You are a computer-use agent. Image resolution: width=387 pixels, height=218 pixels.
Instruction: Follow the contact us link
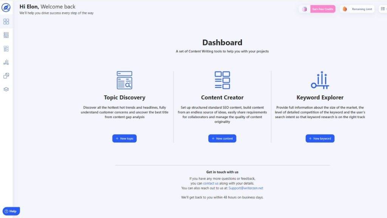click(x=211, y=184)
